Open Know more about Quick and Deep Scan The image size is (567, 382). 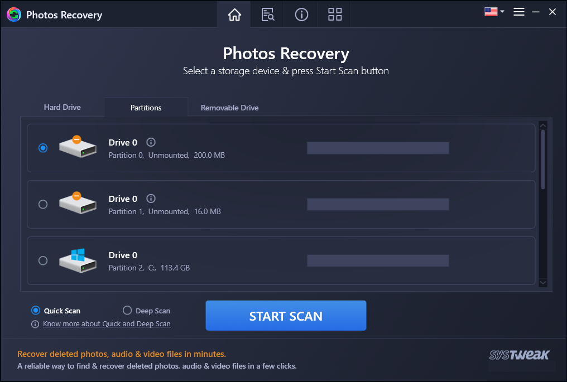107,324
